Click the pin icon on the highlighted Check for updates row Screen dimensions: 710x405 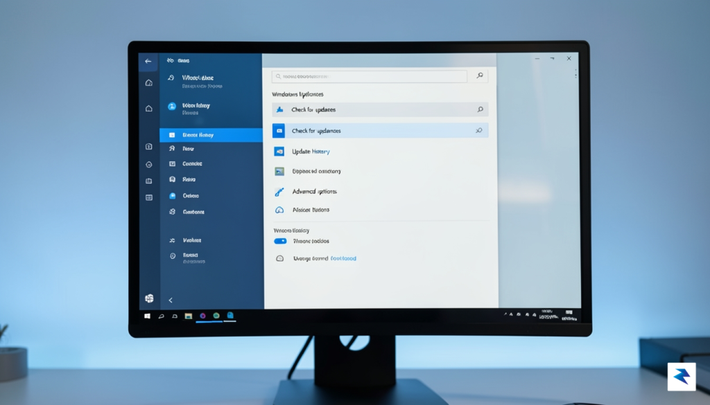[478, 131]
